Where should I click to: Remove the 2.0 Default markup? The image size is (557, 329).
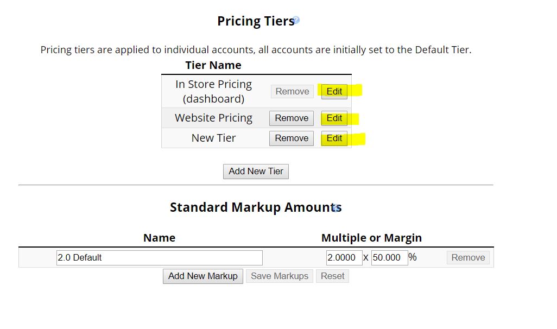[467, 257]
